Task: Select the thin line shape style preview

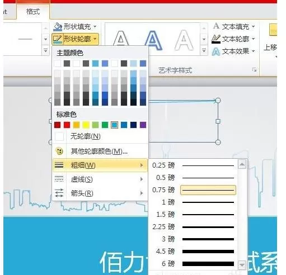Action: pos(25,39)
